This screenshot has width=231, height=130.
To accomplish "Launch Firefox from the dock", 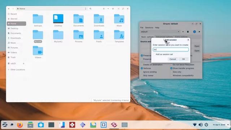I will tap(20, 125).
